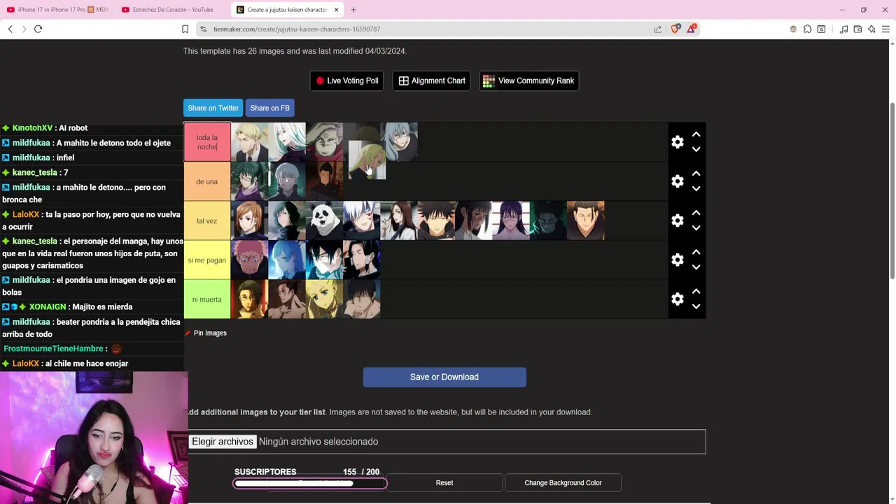
Task: Click Change Background Color button
Action: [x=563, y=482]
